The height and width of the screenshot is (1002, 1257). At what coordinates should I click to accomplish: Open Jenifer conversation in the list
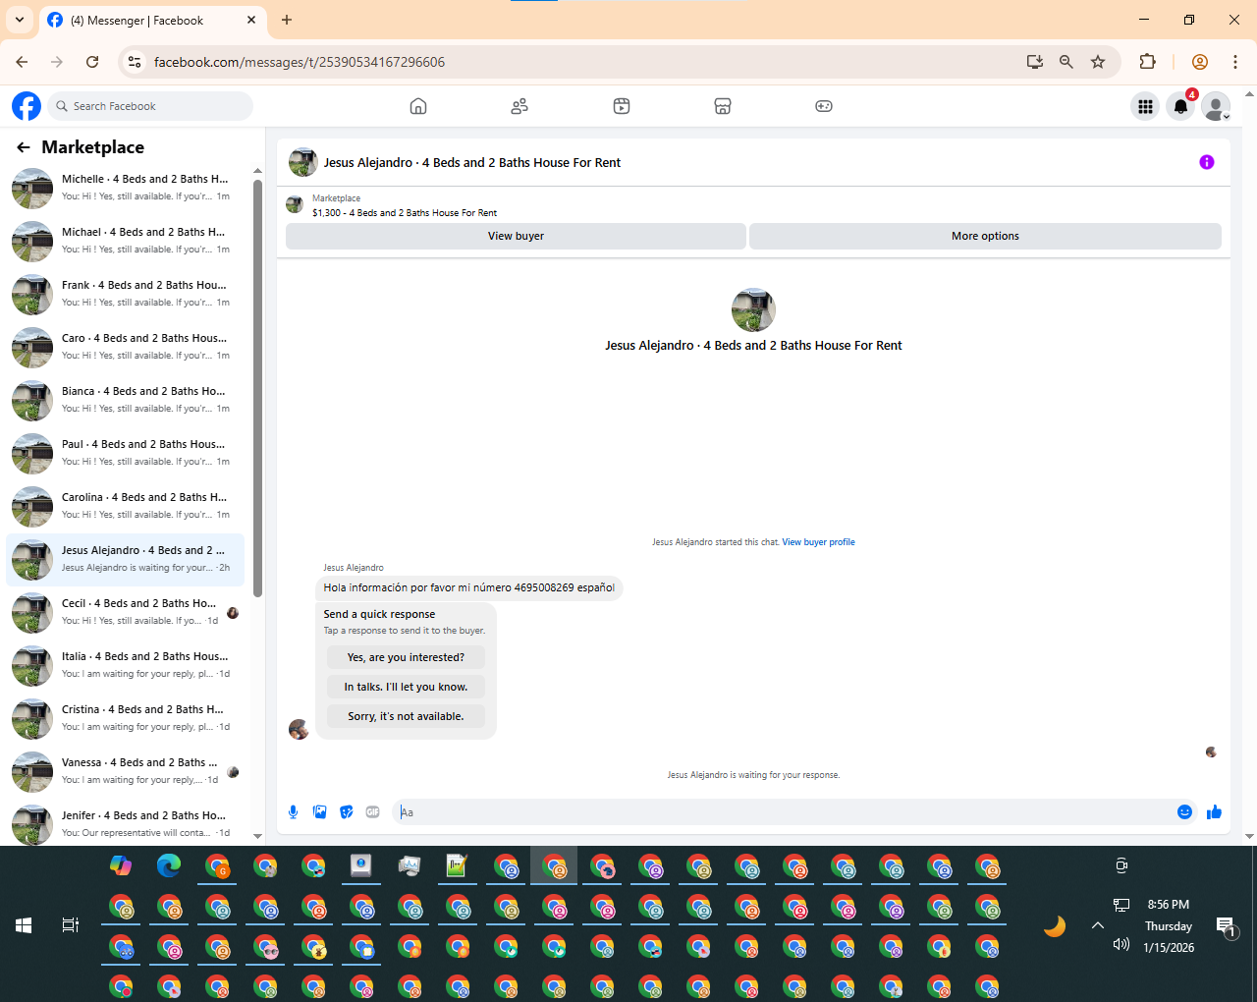click(x=125, y=823)
